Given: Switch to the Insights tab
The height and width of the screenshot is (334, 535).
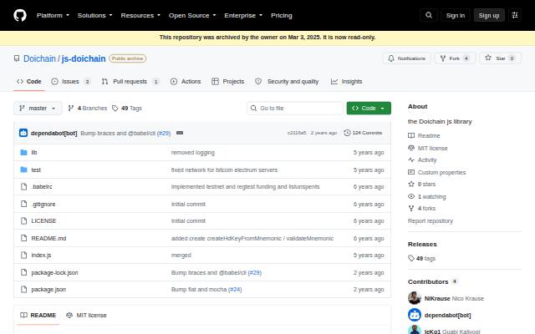Looking at the screenshot, I should click(x=346, y=82).
